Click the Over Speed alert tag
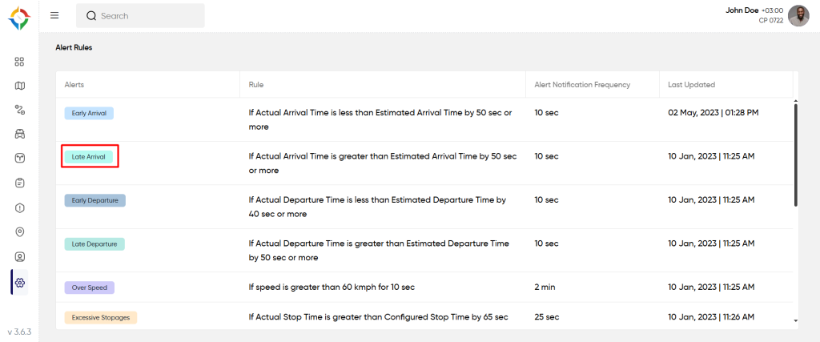This screenshot has width=820, height=342. coord(90,287)
